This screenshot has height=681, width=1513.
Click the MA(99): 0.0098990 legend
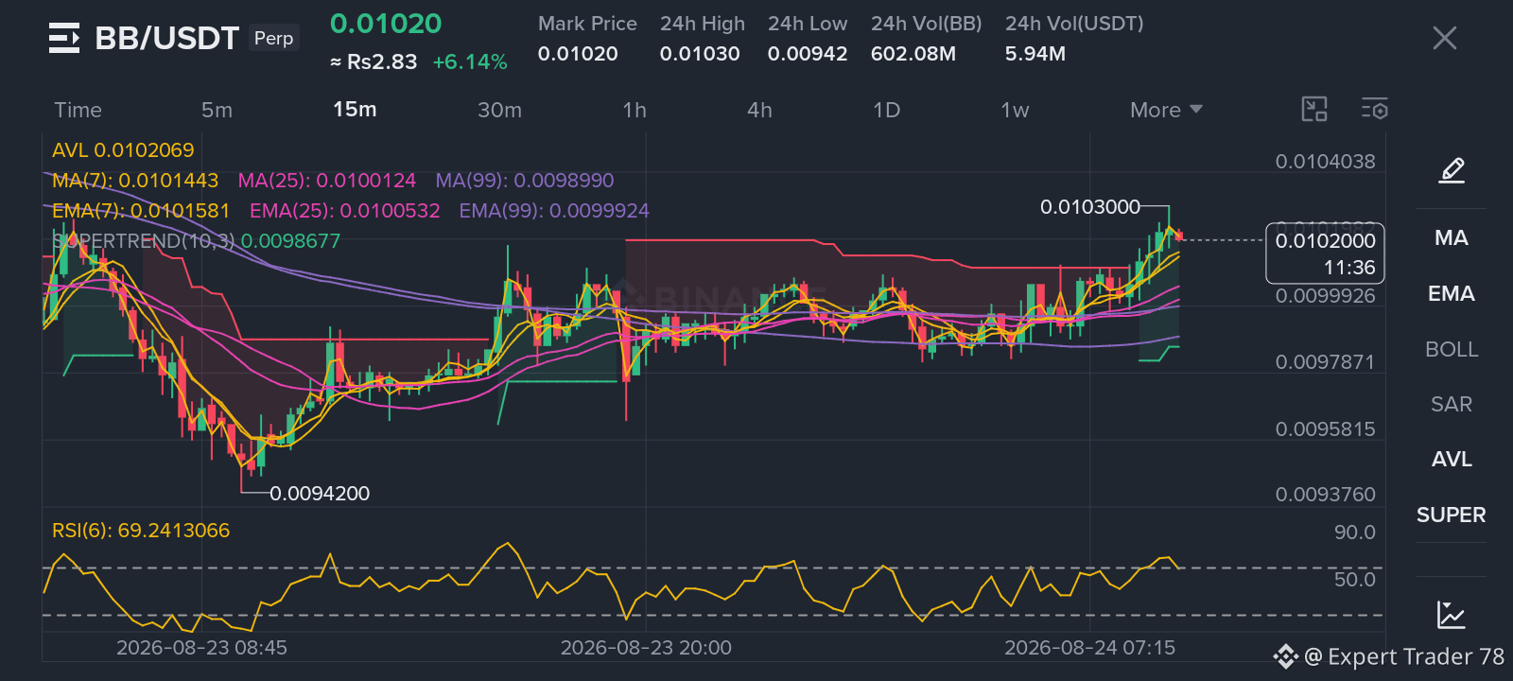click(x=525, y=181)
